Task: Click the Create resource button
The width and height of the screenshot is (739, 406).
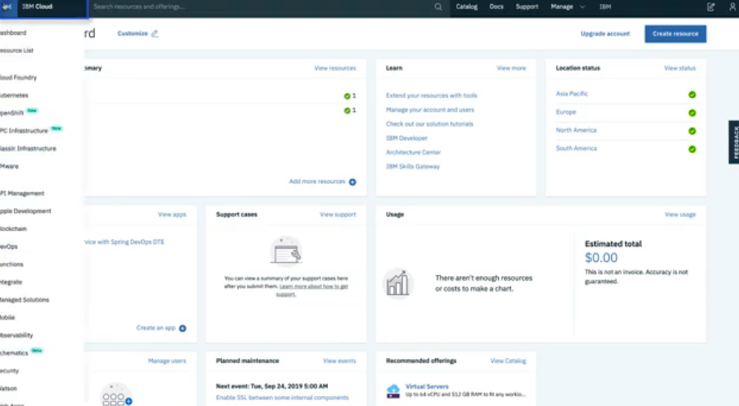Action: pos(675,34)
